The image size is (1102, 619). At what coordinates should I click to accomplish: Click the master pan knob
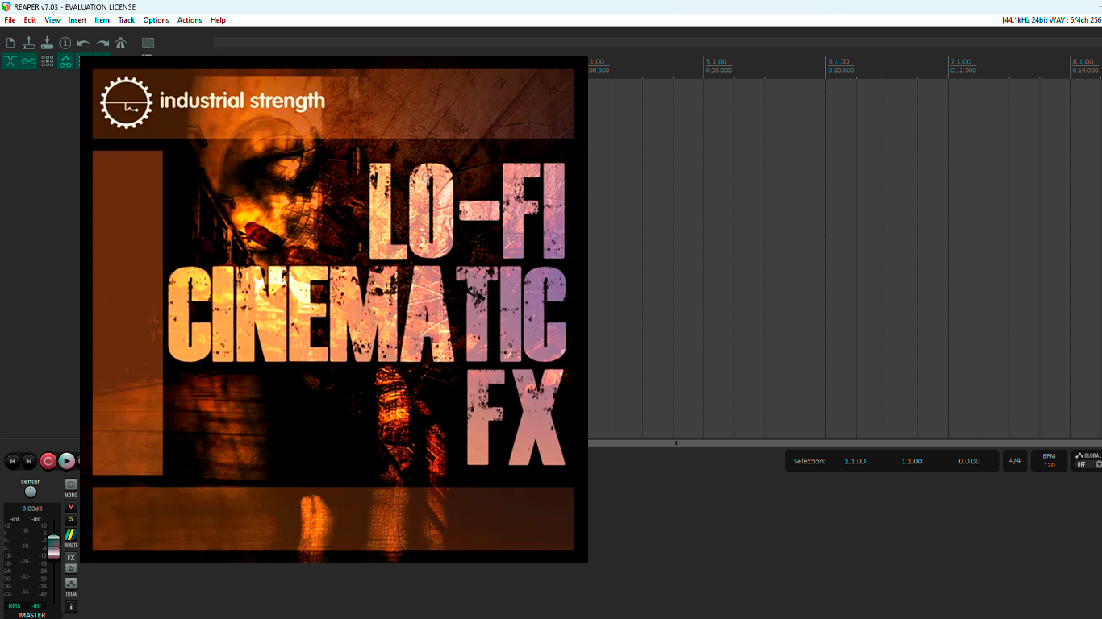tap(31, 492)
